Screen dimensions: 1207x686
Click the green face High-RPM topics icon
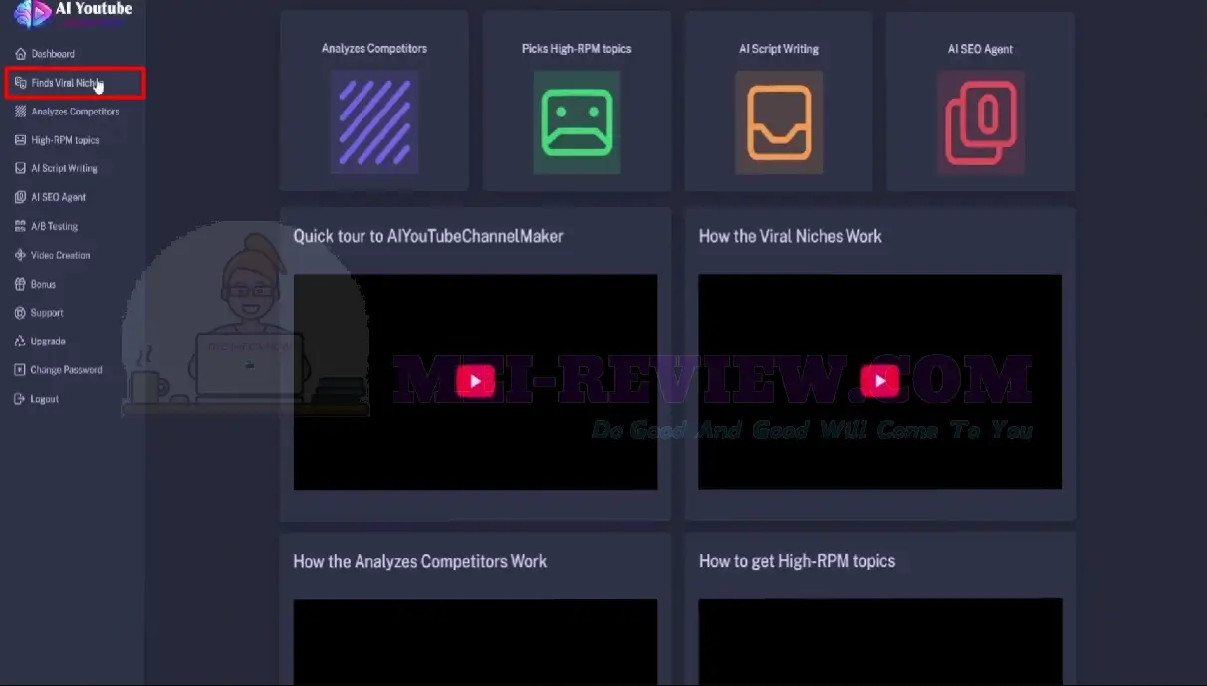coord(577,122)
